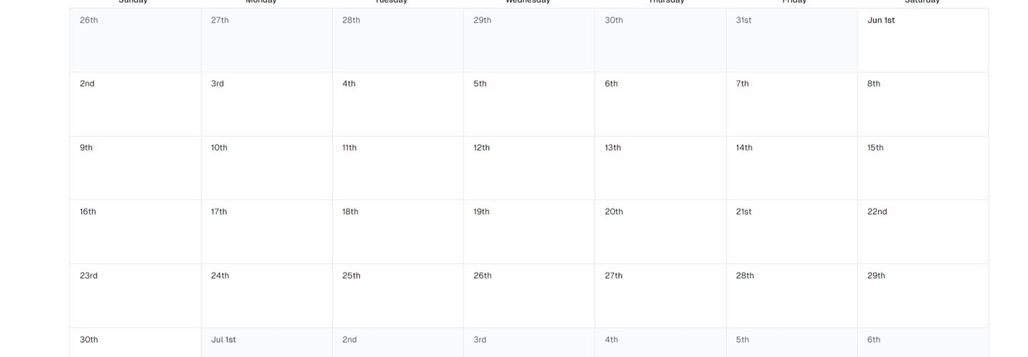Select the 23rd day cell
The width and height of the screenshot is (1028, 357).
[135, 296]
